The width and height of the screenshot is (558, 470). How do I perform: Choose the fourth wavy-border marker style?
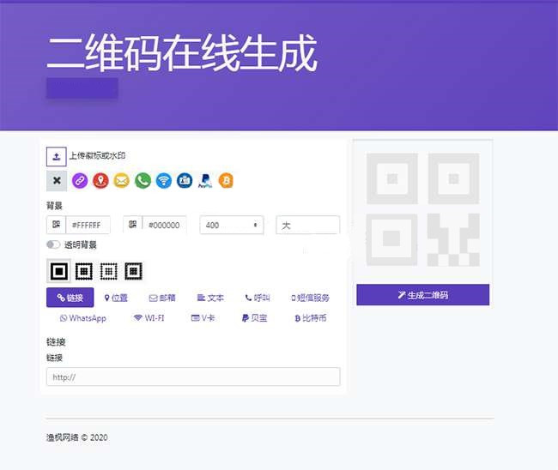[x=133, y=271]
